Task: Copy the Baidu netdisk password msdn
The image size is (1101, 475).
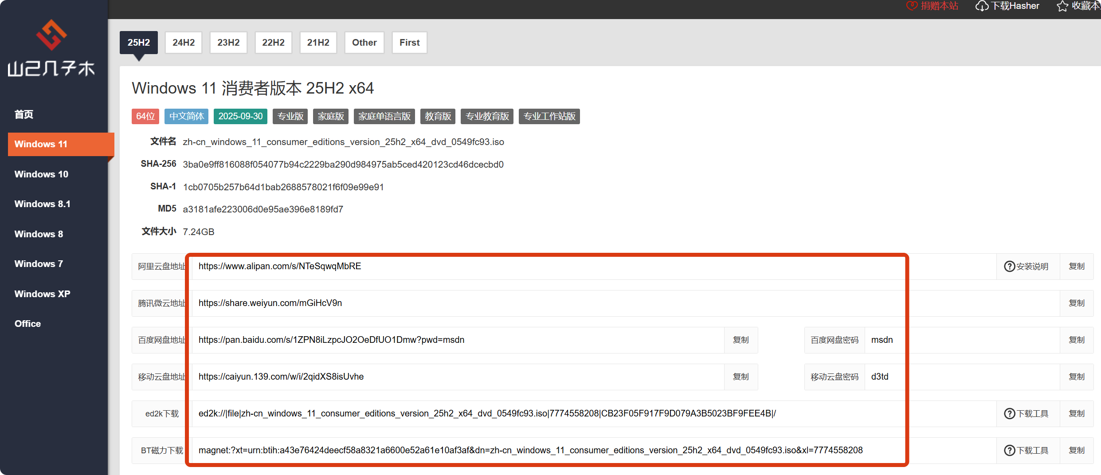Action: coord(1076,340)
